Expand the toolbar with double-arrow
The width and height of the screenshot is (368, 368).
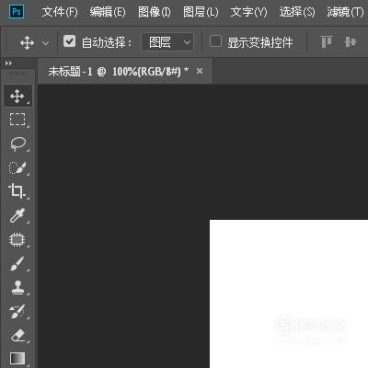pos(8,63)
